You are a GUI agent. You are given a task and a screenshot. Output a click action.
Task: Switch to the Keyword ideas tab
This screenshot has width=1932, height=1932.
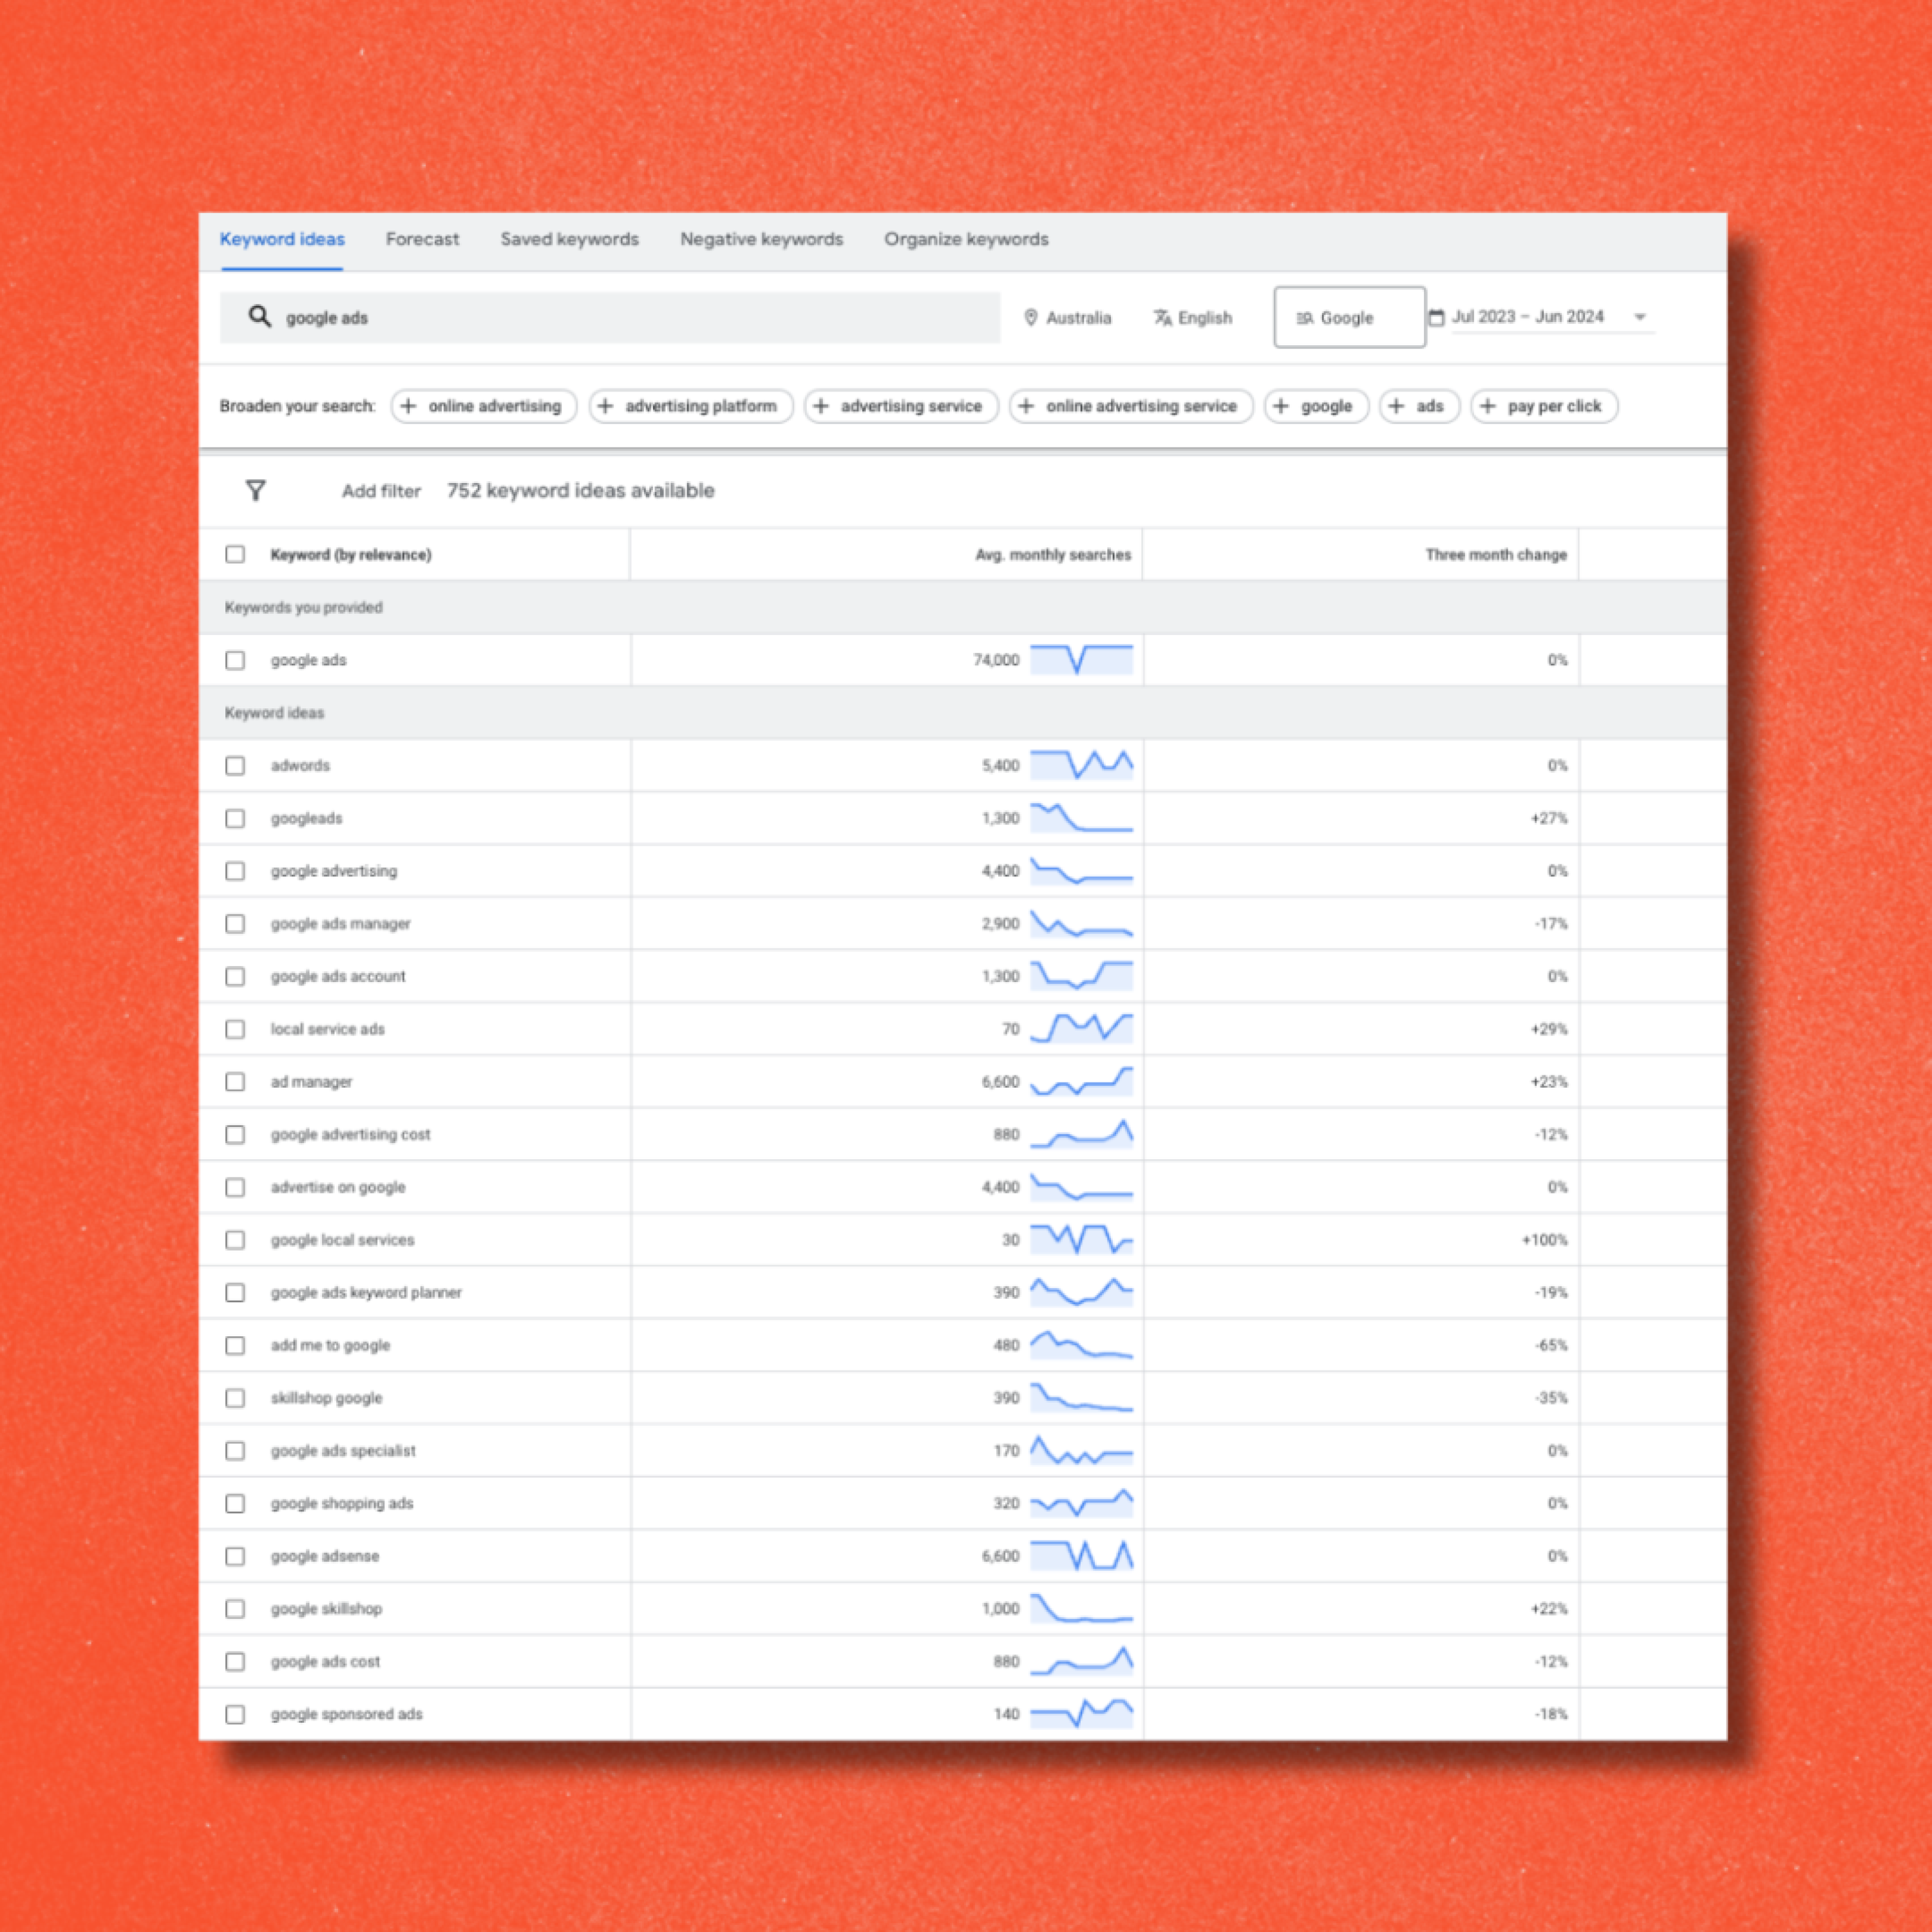[282, 239]
